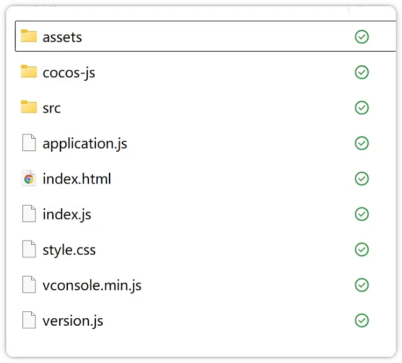Click the assets folder icon
This screenshot has height=363, width=402.
tap(29, 36)
